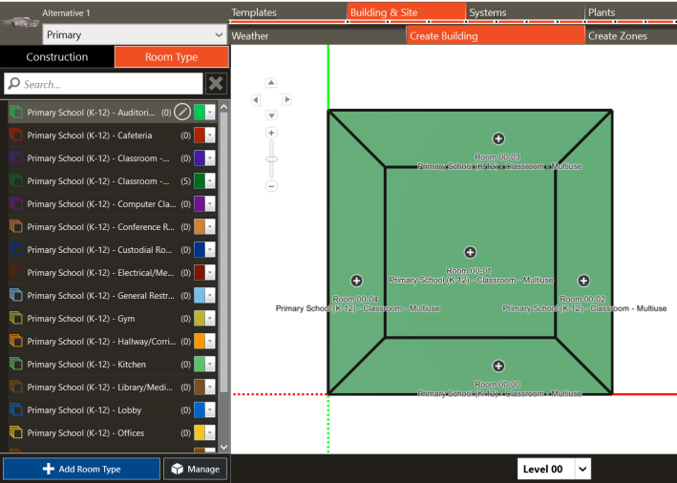Click the building model thumbnail icon

(x=20, y=22)
